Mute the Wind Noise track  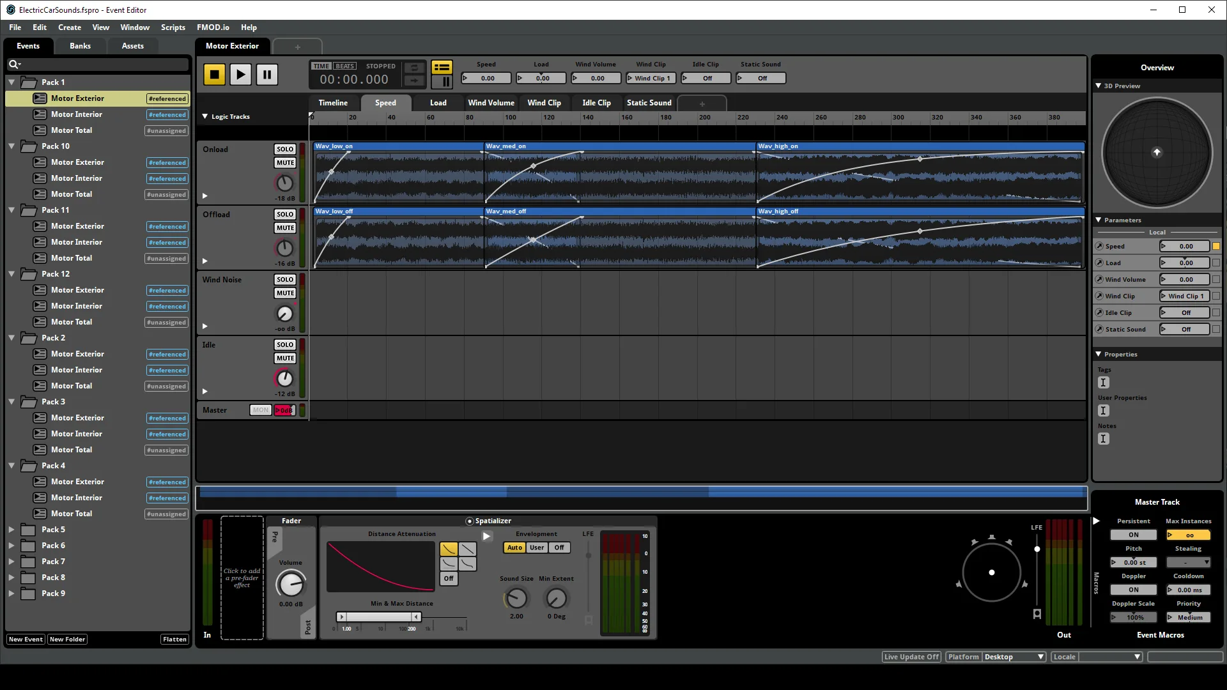(285, 293)
